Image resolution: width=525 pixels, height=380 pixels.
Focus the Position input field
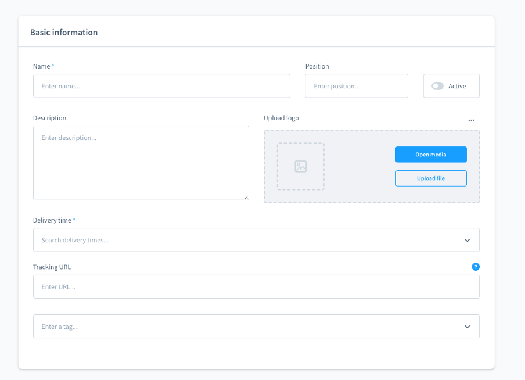(356, 86)
